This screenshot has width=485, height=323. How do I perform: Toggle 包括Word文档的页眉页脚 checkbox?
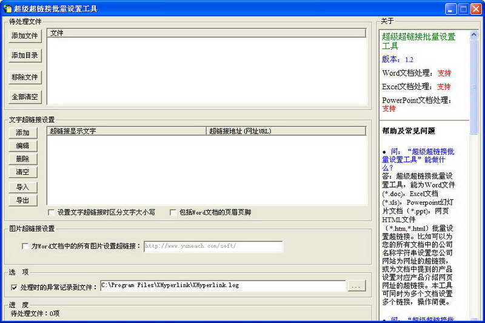[x=173, y=212]
